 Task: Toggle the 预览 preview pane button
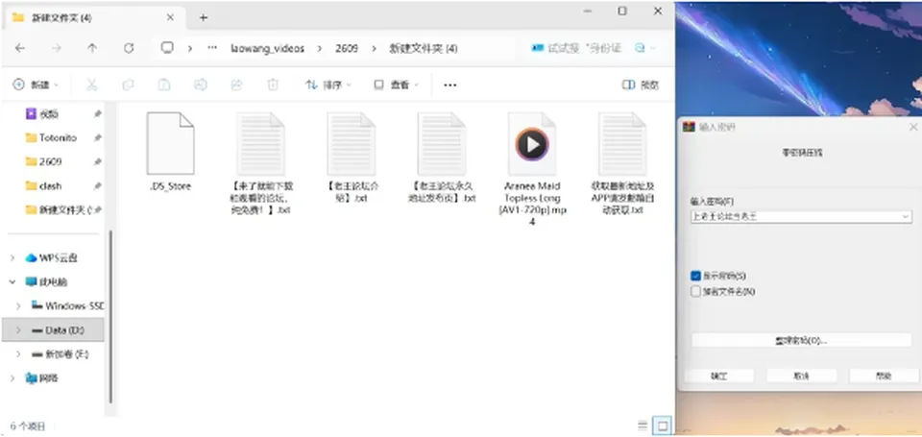[641, 85]
